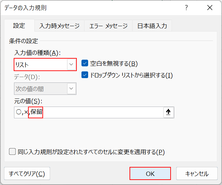222x185 pixels.
Task: Click the データ(D) label
Action: coord(27,77)
